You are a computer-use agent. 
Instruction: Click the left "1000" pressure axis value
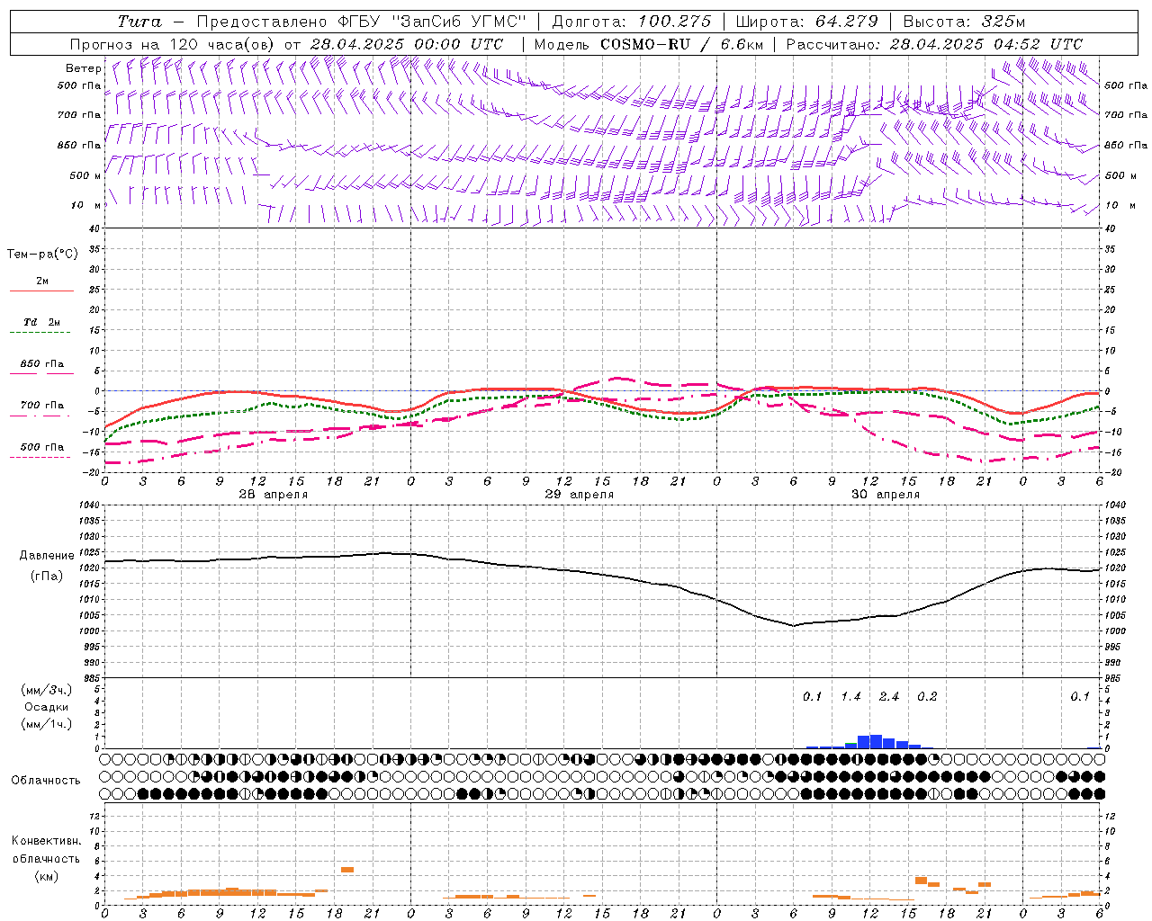coord(88,631)
